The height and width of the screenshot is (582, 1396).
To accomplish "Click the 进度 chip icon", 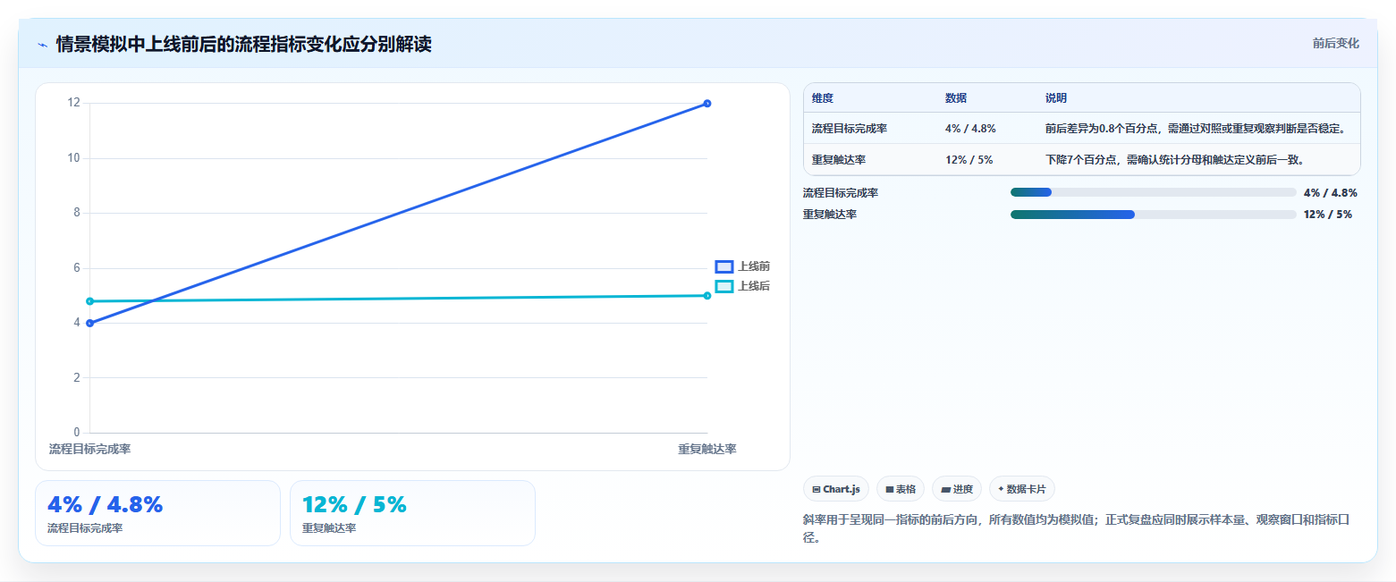I will tap(945, 489).
